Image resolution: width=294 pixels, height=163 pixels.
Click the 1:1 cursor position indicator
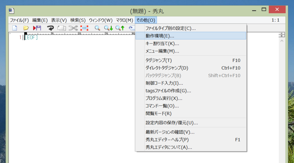click(x=275, y=20)
